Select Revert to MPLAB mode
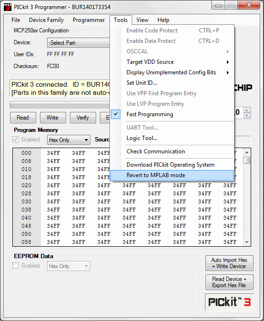The width and height of the screenshot is (264, 321). (x=172, y=175)
